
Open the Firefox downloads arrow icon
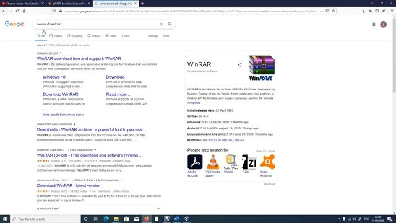tap(364, 11)
